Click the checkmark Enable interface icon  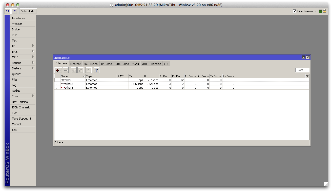pyautogui.click(x=74, y=70)
